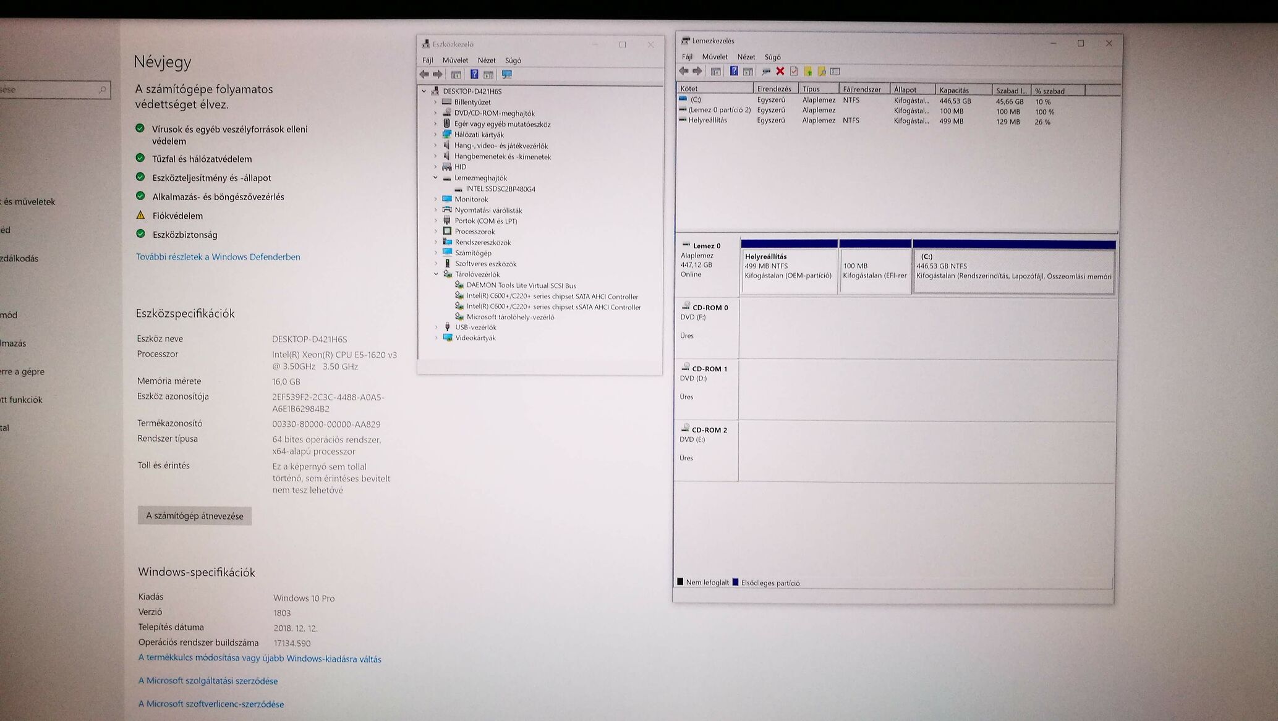This screenshot has width=1278, height=721.
Task: Click connect/refresh icon in Lemezkezelés toolbar
Action: coord(766,72)
